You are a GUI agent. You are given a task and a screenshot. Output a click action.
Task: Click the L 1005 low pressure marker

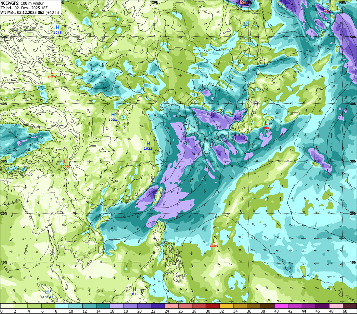65,164
